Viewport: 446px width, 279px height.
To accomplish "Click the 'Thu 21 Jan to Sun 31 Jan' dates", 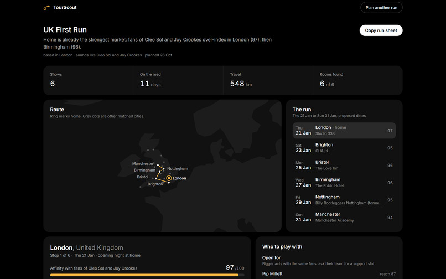I will (329, 116).
